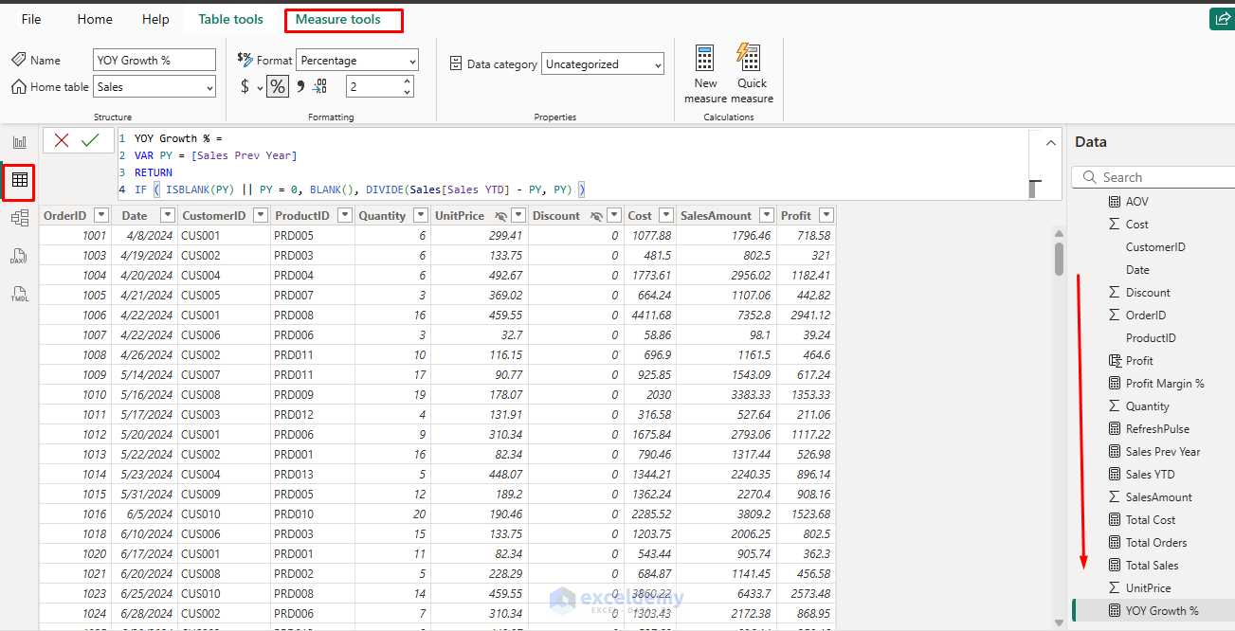Viewport: 1235px width, 631px height.
Task: Commit formula with the green checkmark
Action: [x=90, y=140]
